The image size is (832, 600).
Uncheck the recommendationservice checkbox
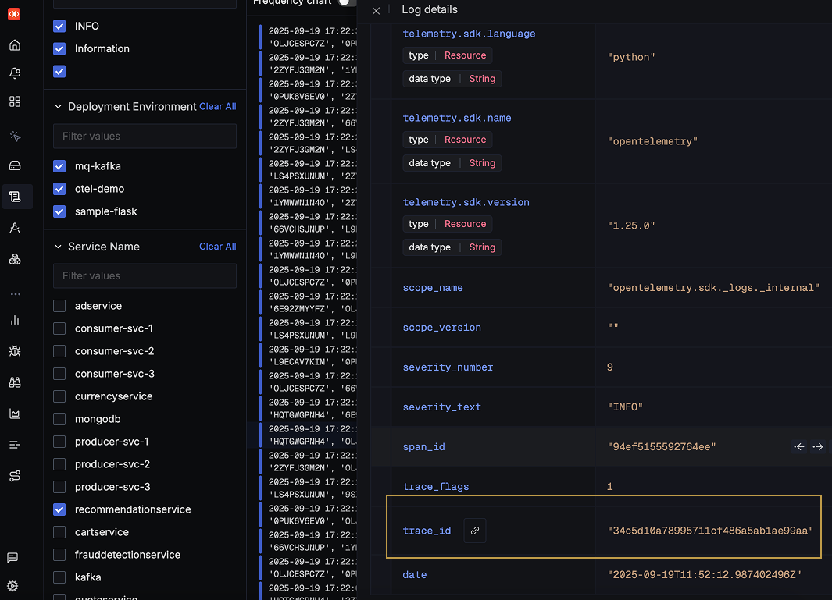click(59, 509)
